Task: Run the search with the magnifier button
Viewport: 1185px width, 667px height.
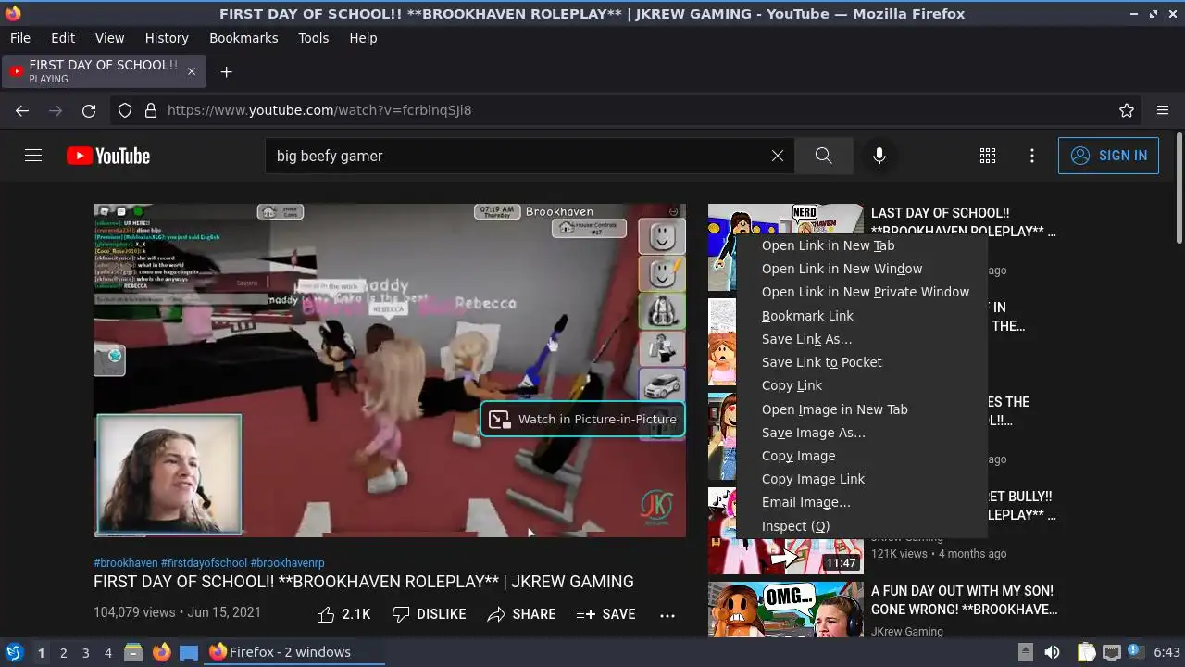Action: (824, 156)
